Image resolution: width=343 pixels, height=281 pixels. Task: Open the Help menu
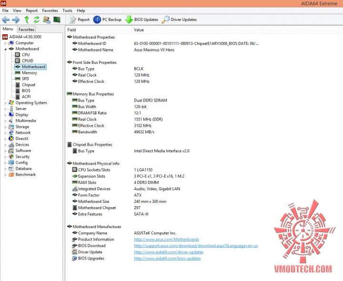[81, 10]
